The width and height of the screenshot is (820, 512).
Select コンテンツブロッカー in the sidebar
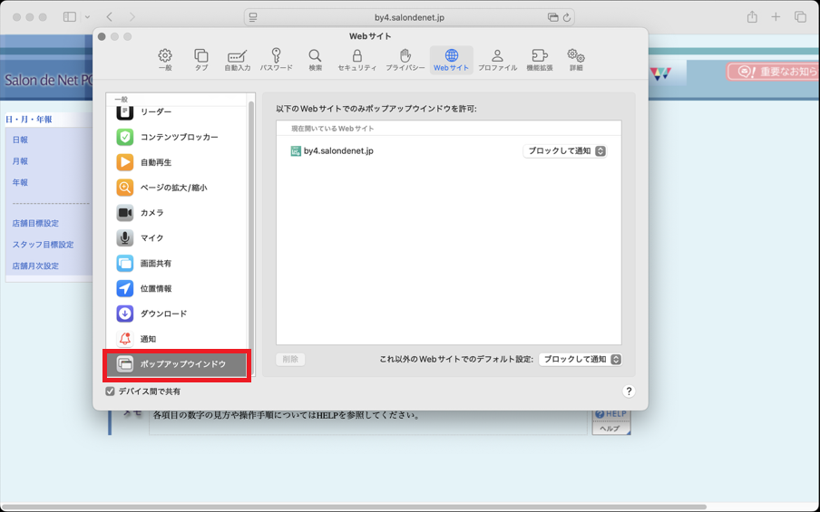click(177, 137)
